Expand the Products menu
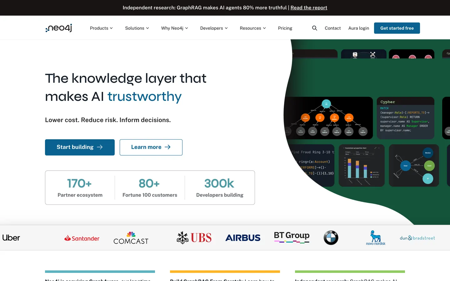The width and height of the screenshot is (450, 281). coord(101,28)
